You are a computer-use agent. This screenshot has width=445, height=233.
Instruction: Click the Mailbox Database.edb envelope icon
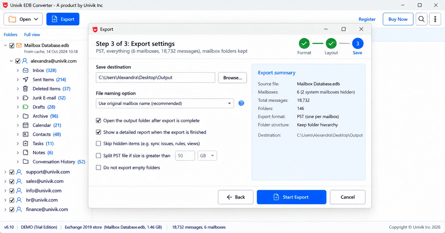pos(19,45)
